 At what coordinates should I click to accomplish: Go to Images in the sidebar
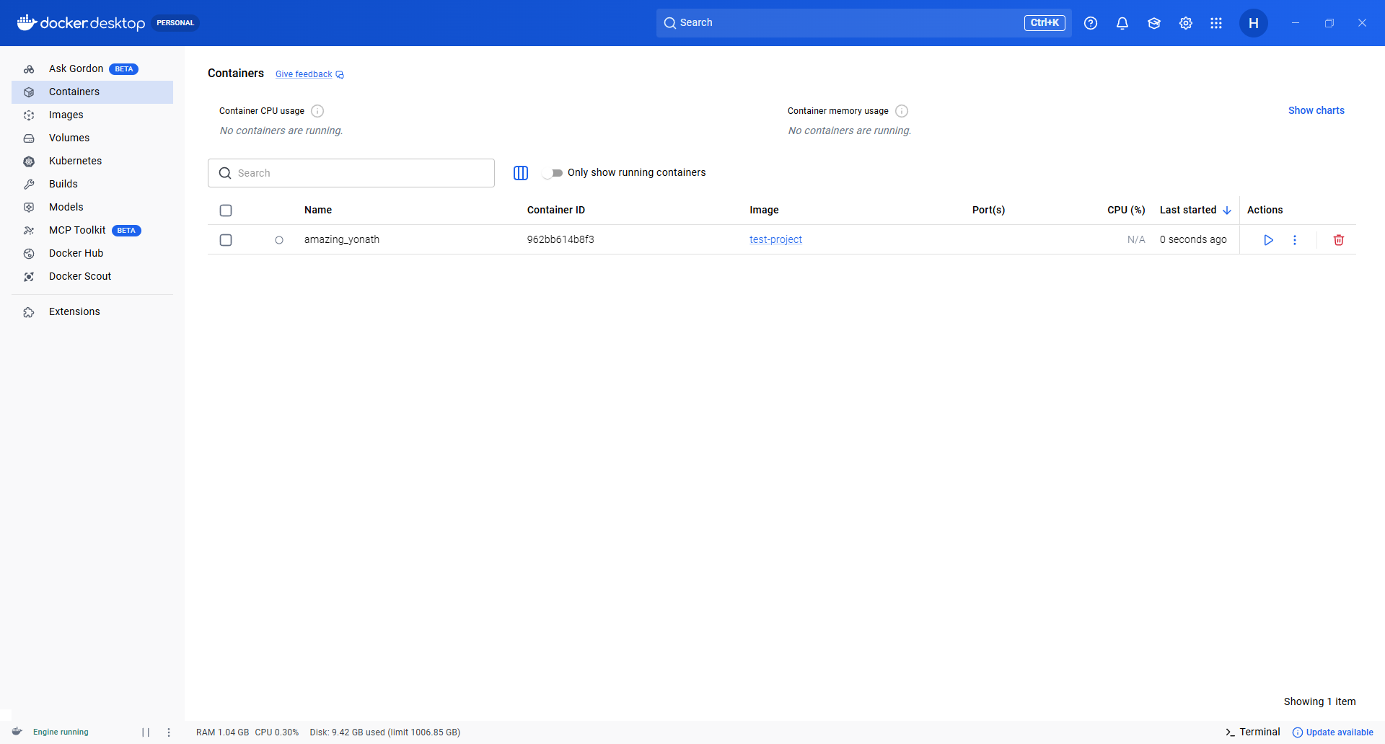pyautogui.click(x=66, y=115)
